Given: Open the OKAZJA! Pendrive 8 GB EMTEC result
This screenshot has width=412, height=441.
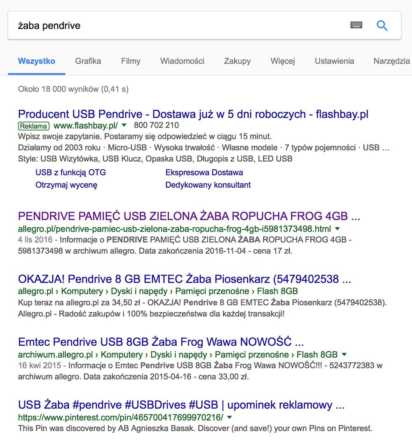Looking at the screenshot, I should 184,279.
